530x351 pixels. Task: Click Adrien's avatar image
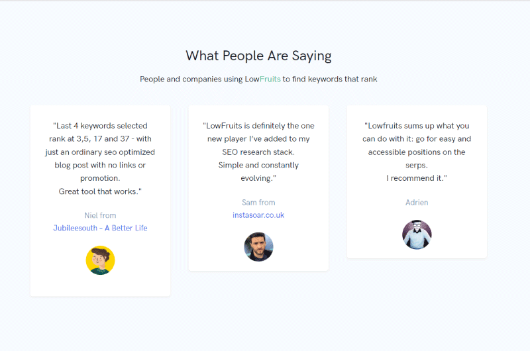tap(417, 234)
